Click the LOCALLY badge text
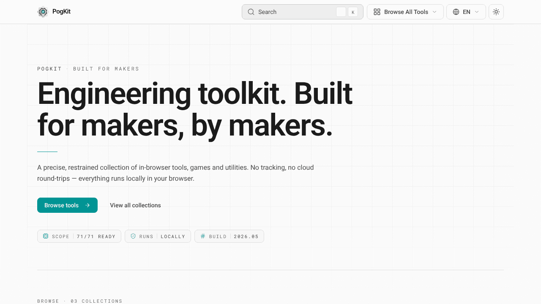The image size is (541, 304). point(173,236)
